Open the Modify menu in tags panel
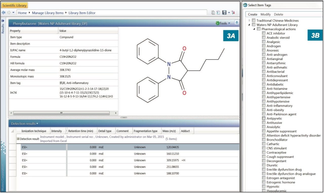Viewport: 324px width, 193px height. coord(266,14)
